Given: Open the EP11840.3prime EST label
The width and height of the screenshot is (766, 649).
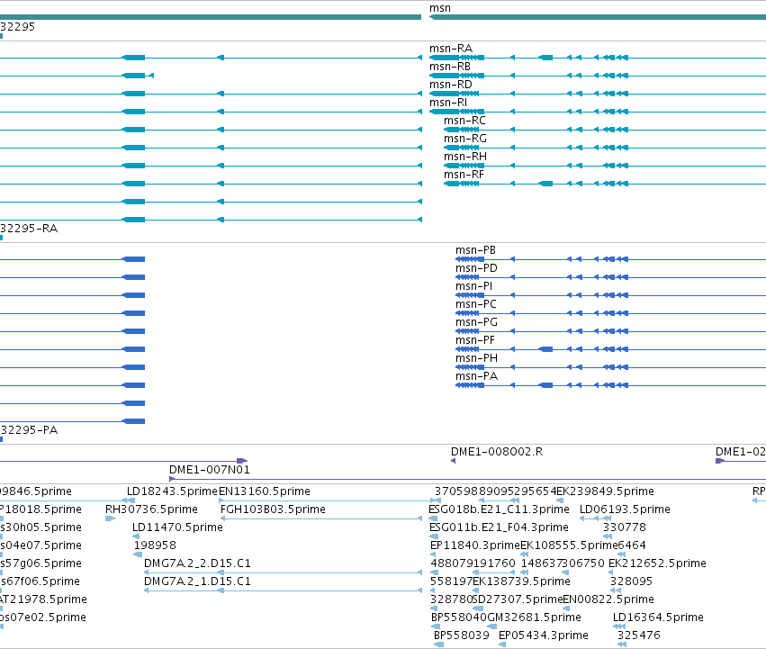Looking at the screenshot, I should coord(475,545).
